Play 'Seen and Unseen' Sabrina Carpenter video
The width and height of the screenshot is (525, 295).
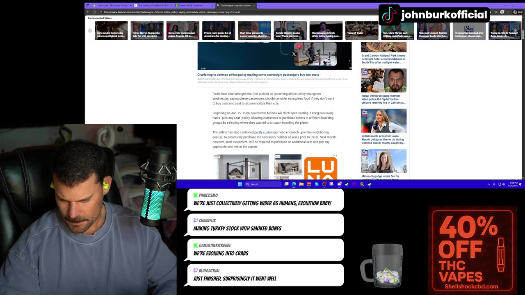click(433, 30)
